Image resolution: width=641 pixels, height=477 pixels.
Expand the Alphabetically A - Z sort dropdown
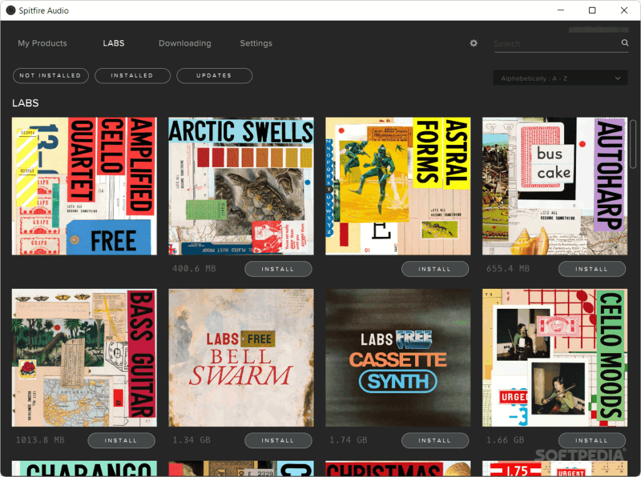[560, 78]
